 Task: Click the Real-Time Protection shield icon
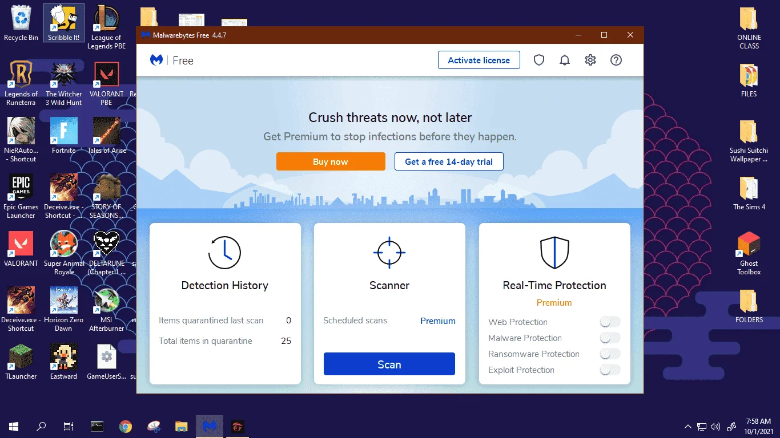click(x=554, y=253)
